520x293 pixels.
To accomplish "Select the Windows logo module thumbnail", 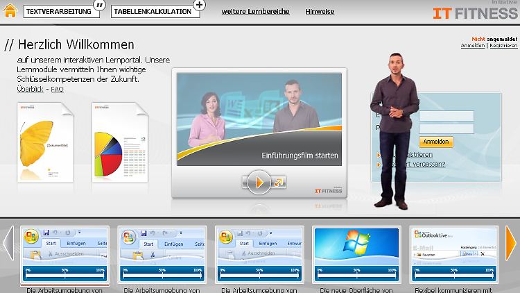I will 357,246.
